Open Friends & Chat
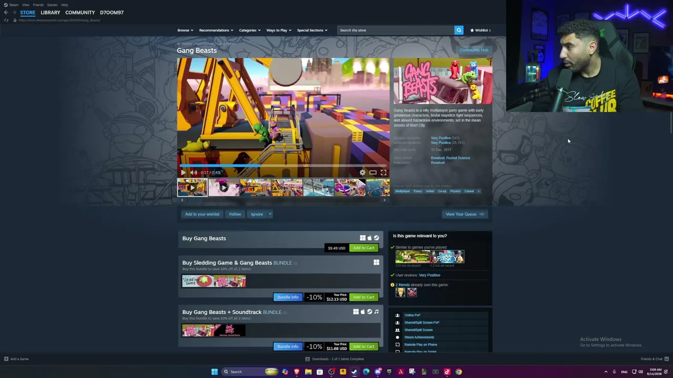The width and height of the screenshot is (673, 378). click(x=655, y=359)
